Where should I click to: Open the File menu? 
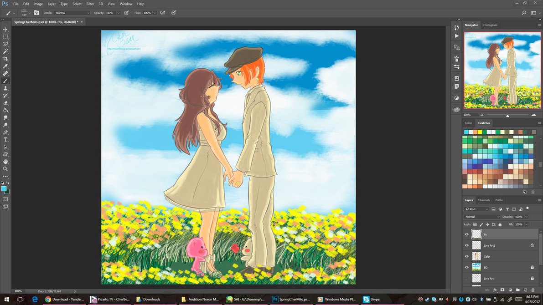pyautogui.click(x=16, y=4)
